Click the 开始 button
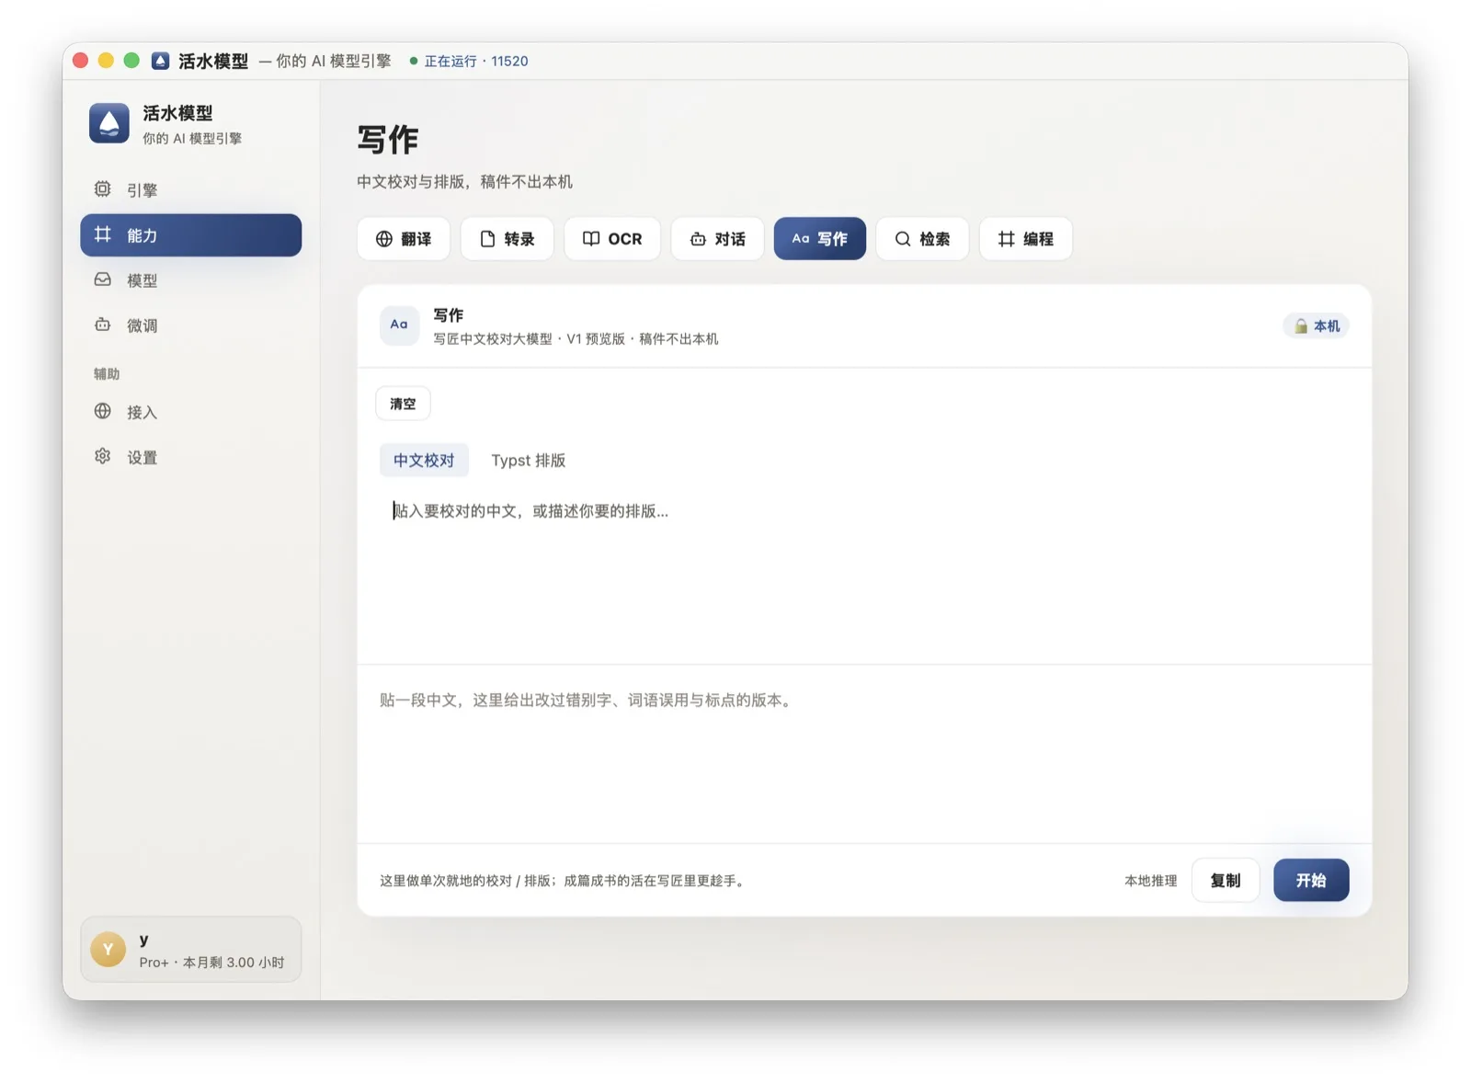 pyautogui.click(x=1311, y=881)
